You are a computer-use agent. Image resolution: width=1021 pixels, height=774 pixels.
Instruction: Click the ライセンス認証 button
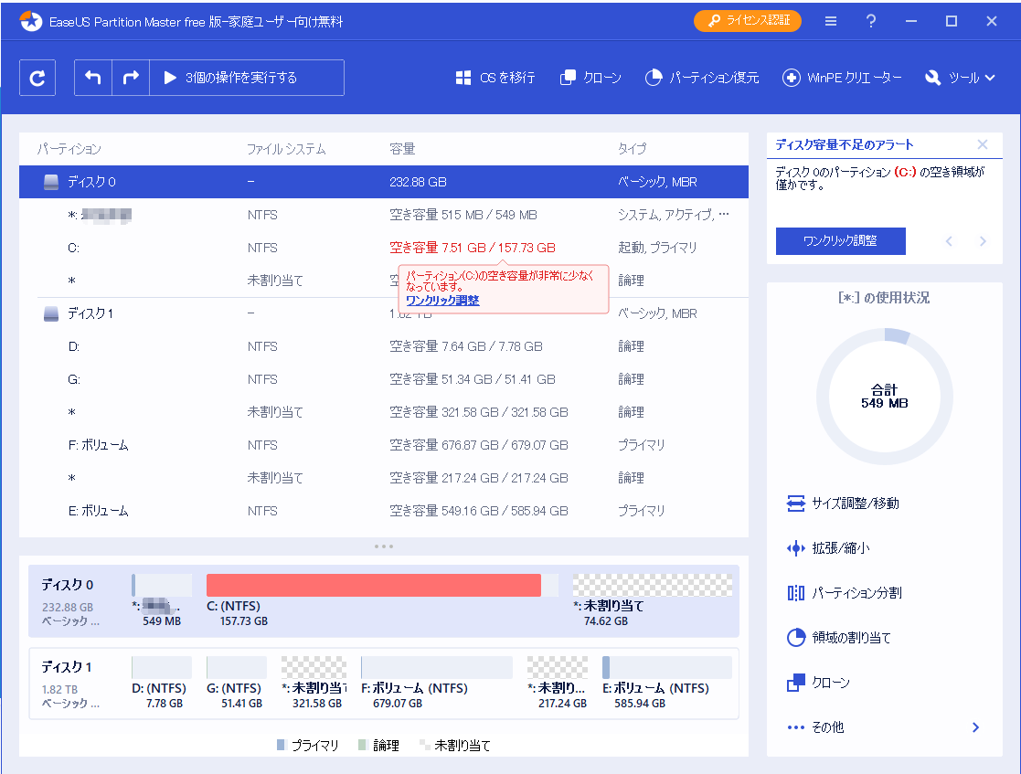click(x=748, y=21)
